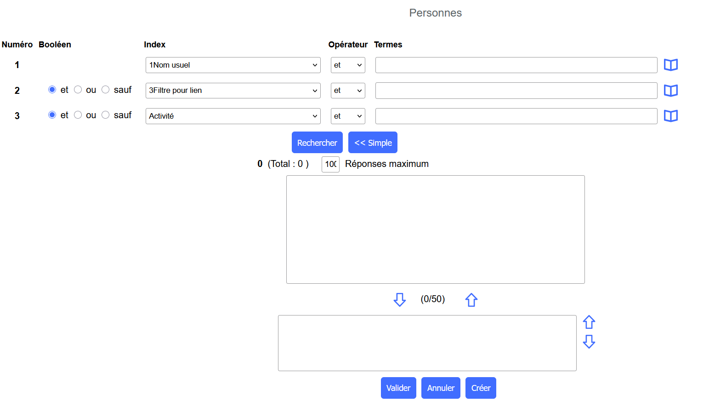Image resolution: width=709 pixels, height=413 pixels.
Task: Select the 'et' boolean for row 2
Action: tap(52, 90)
